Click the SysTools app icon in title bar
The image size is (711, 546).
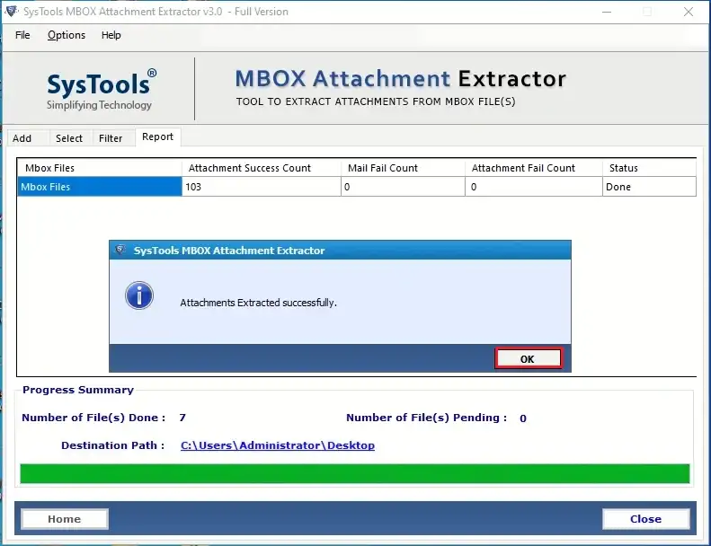click(12, 12)
